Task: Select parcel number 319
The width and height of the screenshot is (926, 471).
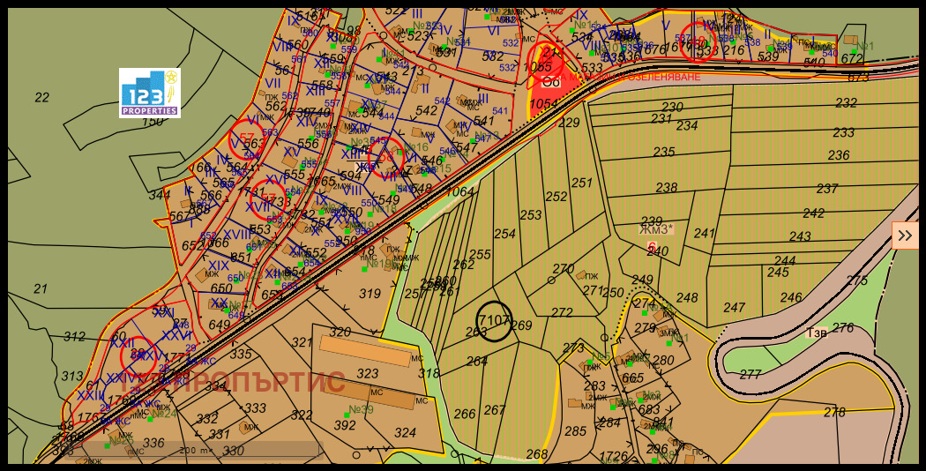Action: 370,294
